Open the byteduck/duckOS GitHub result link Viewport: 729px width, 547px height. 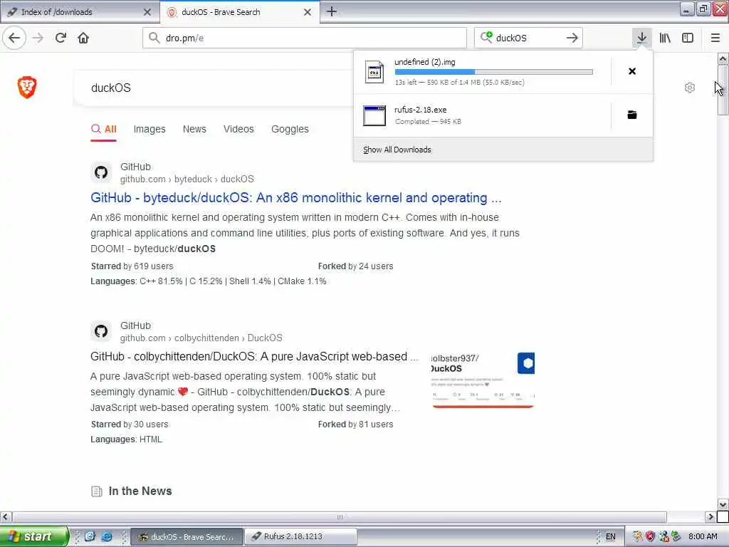295,198
